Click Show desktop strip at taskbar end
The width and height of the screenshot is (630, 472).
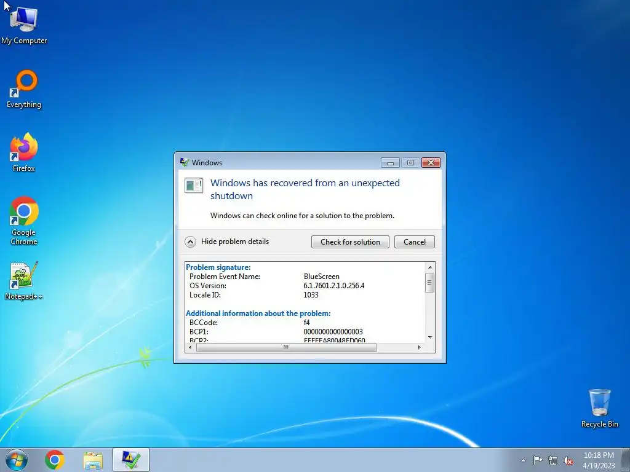[x=626, y=460]
